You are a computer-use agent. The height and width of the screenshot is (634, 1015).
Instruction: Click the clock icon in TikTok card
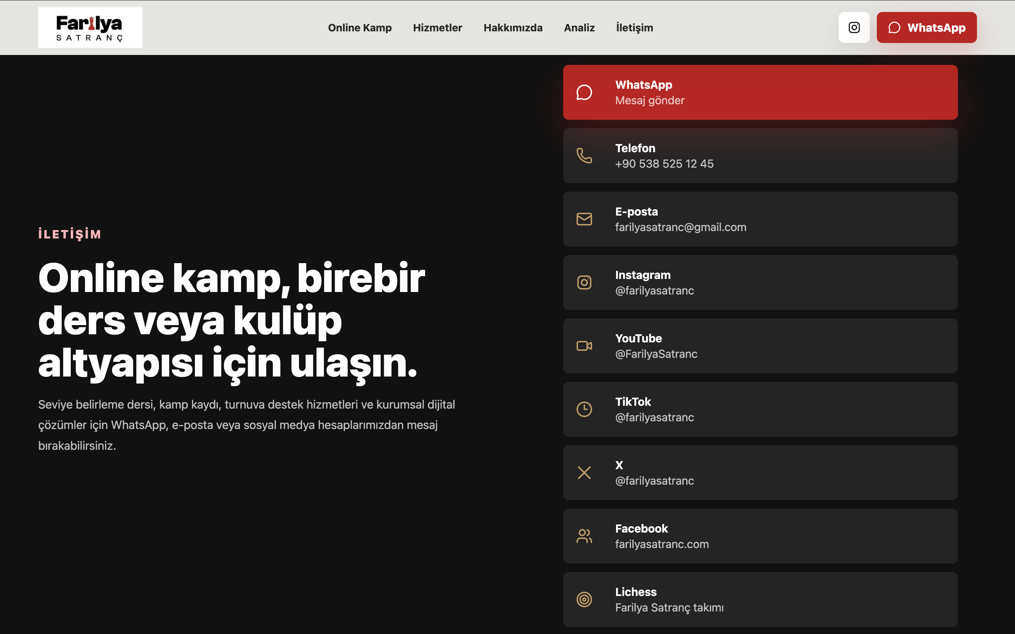[x=584, y=409]
